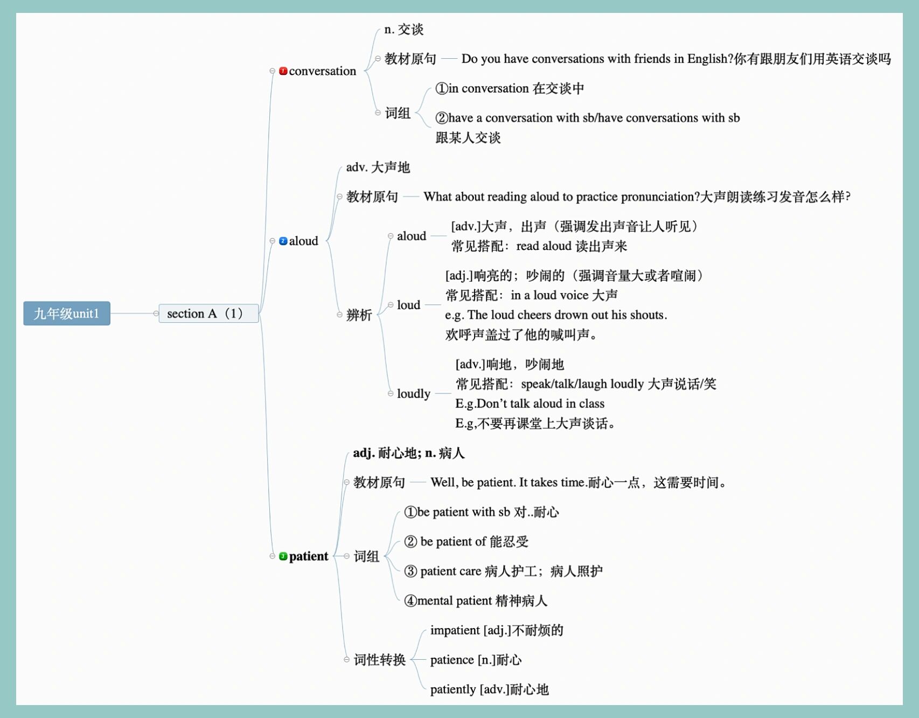The width and height of the screenshot is (919, 718).
Task: Click the red priority 1 marker on conversation
Action: pos(283,71)
